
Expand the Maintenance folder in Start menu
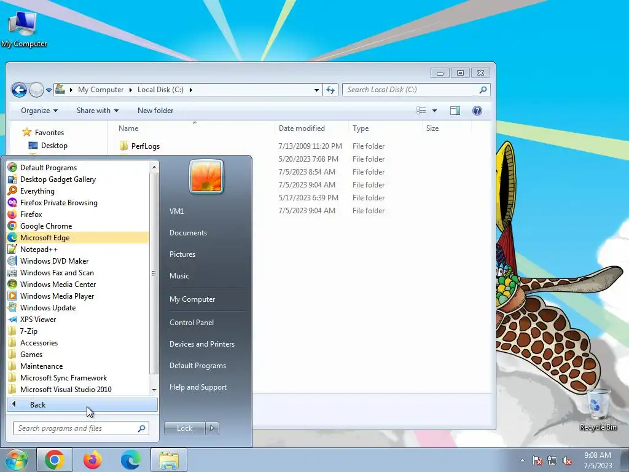(x=78, y=366)
